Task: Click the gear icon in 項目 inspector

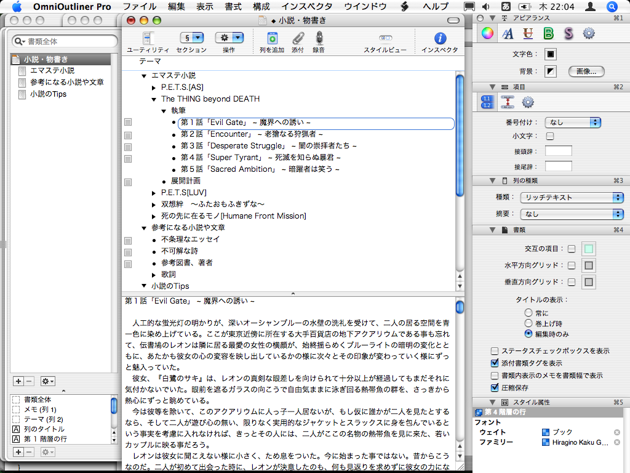Action: tap(528, 102)
